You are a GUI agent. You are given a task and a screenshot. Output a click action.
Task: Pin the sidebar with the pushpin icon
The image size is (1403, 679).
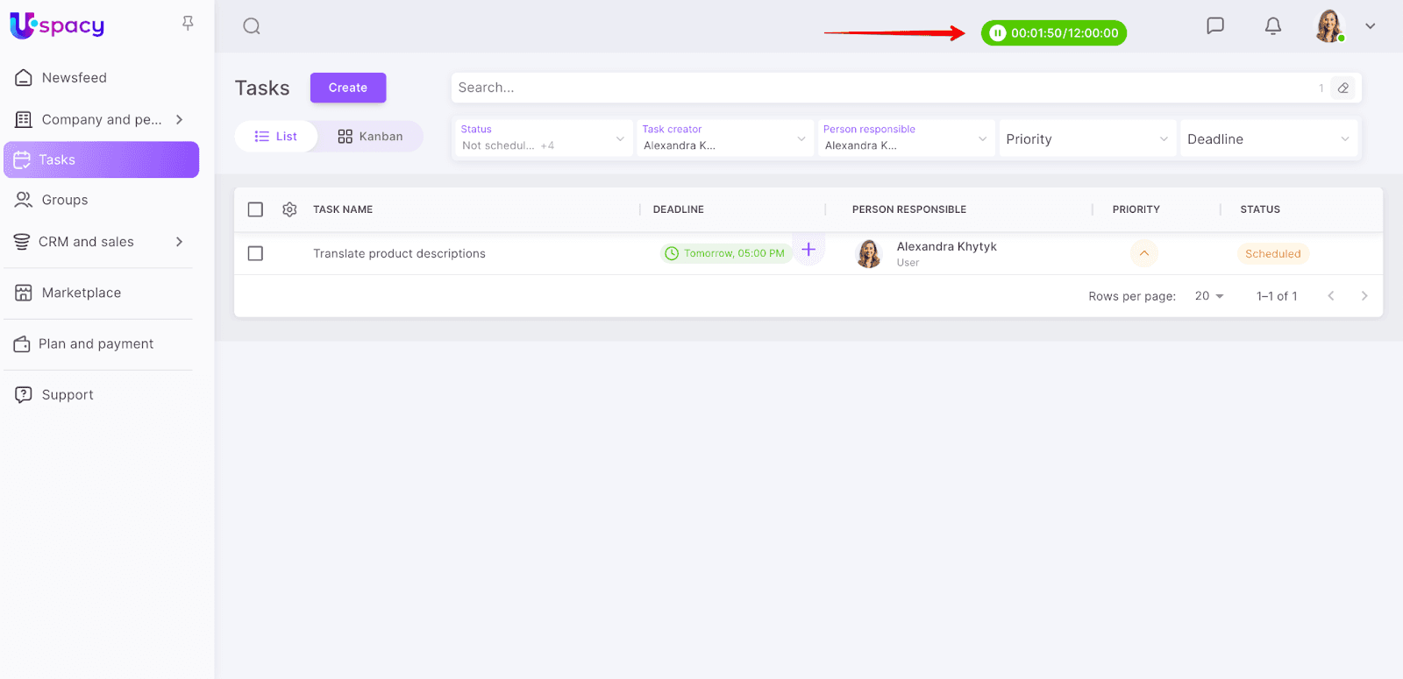188,24
